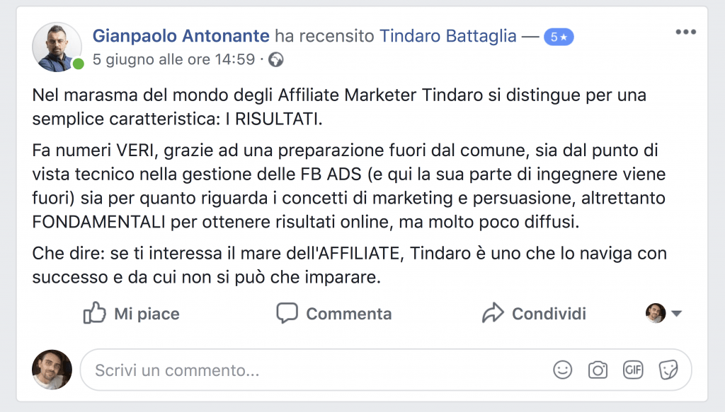Click the 5-star rating badge

[x=559, y=37]
